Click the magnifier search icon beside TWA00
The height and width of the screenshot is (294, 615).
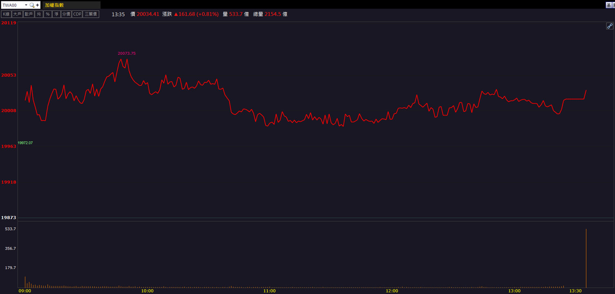(x=32, y=5)
